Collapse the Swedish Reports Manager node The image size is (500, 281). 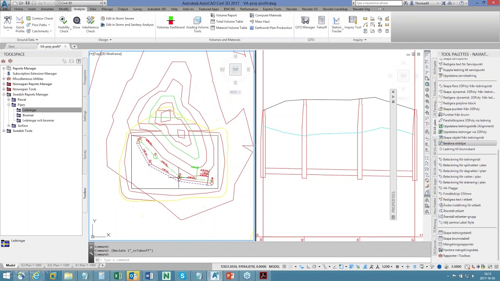click(x=4, y=94)
